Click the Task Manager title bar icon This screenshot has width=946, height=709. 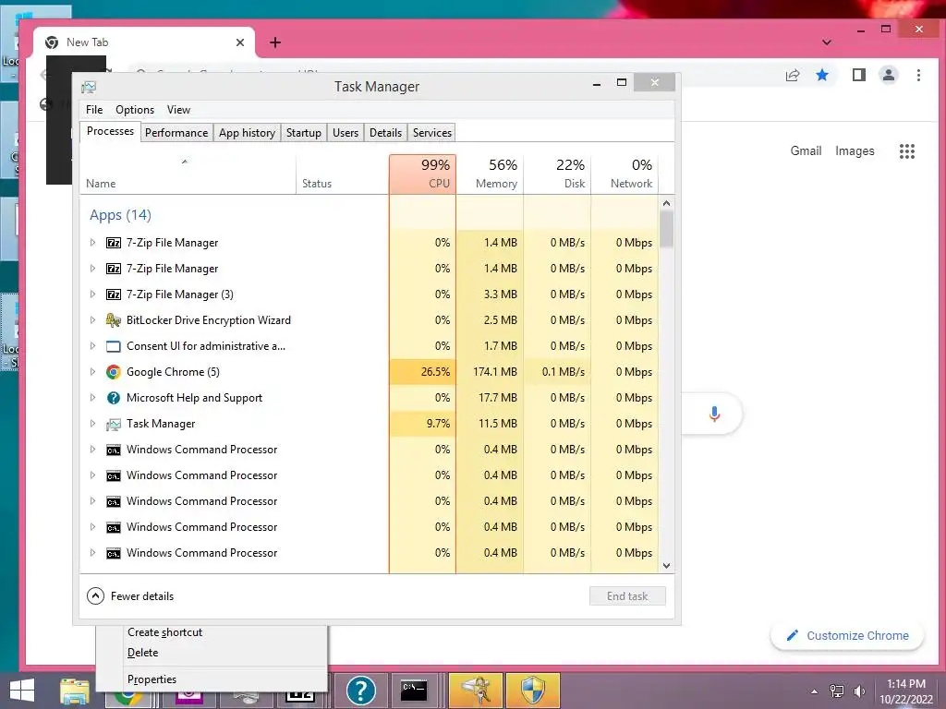(x=89, y=87)
